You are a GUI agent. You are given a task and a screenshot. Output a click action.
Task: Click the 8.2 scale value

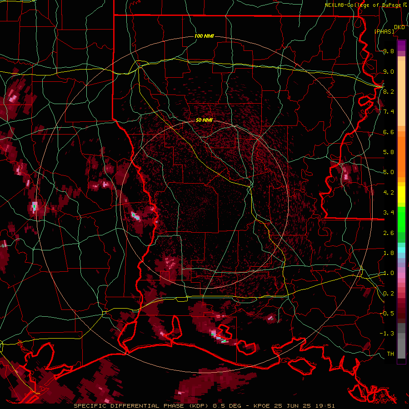pos(389,91)
